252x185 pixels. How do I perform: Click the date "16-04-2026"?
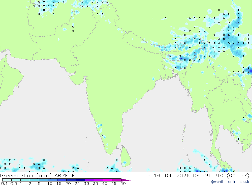(172, 176)
